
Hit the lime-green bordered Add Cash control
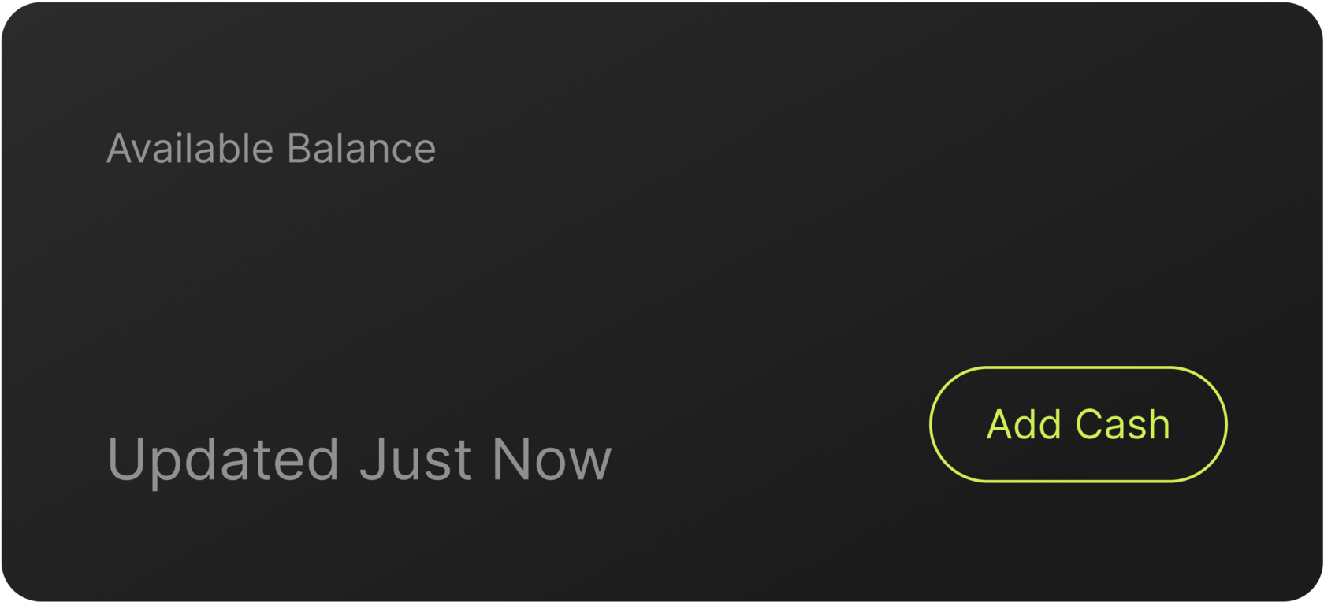(x=1077, y=424)
